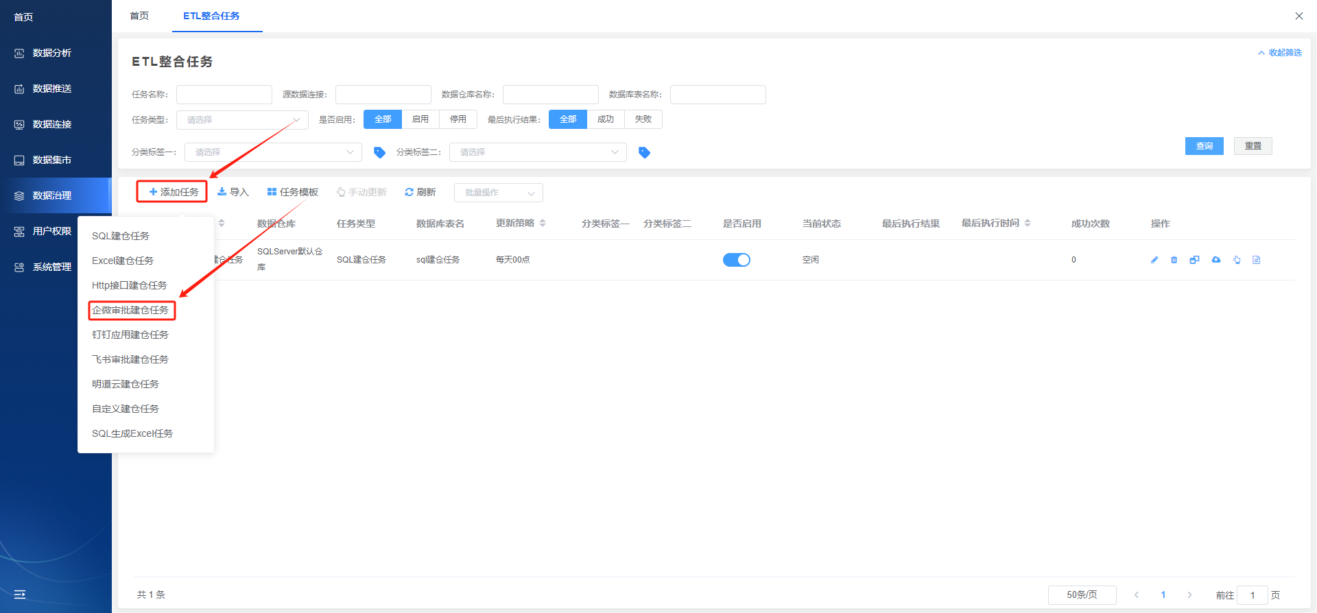Click the 刷新 refresh button
Viewport: 1317px width, 613px height.
(x=420, y=192)
